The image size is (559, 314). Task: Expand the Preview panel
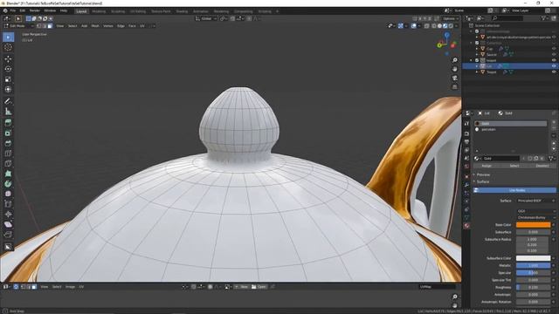tap(483, 174)
